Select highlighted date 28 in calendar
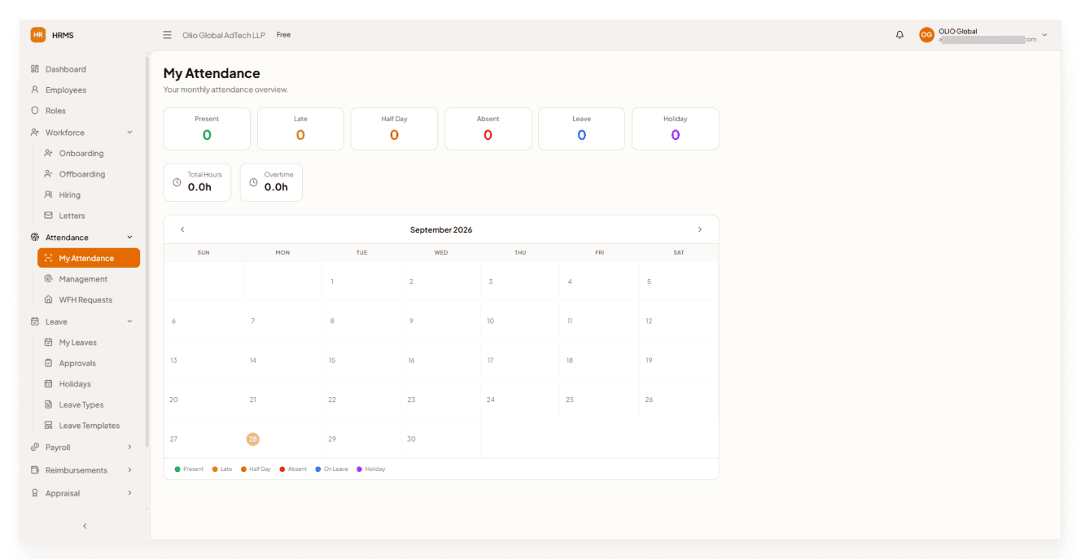Image resolution: width=1081 pixels, height=559 pixels. coord(253,439)
